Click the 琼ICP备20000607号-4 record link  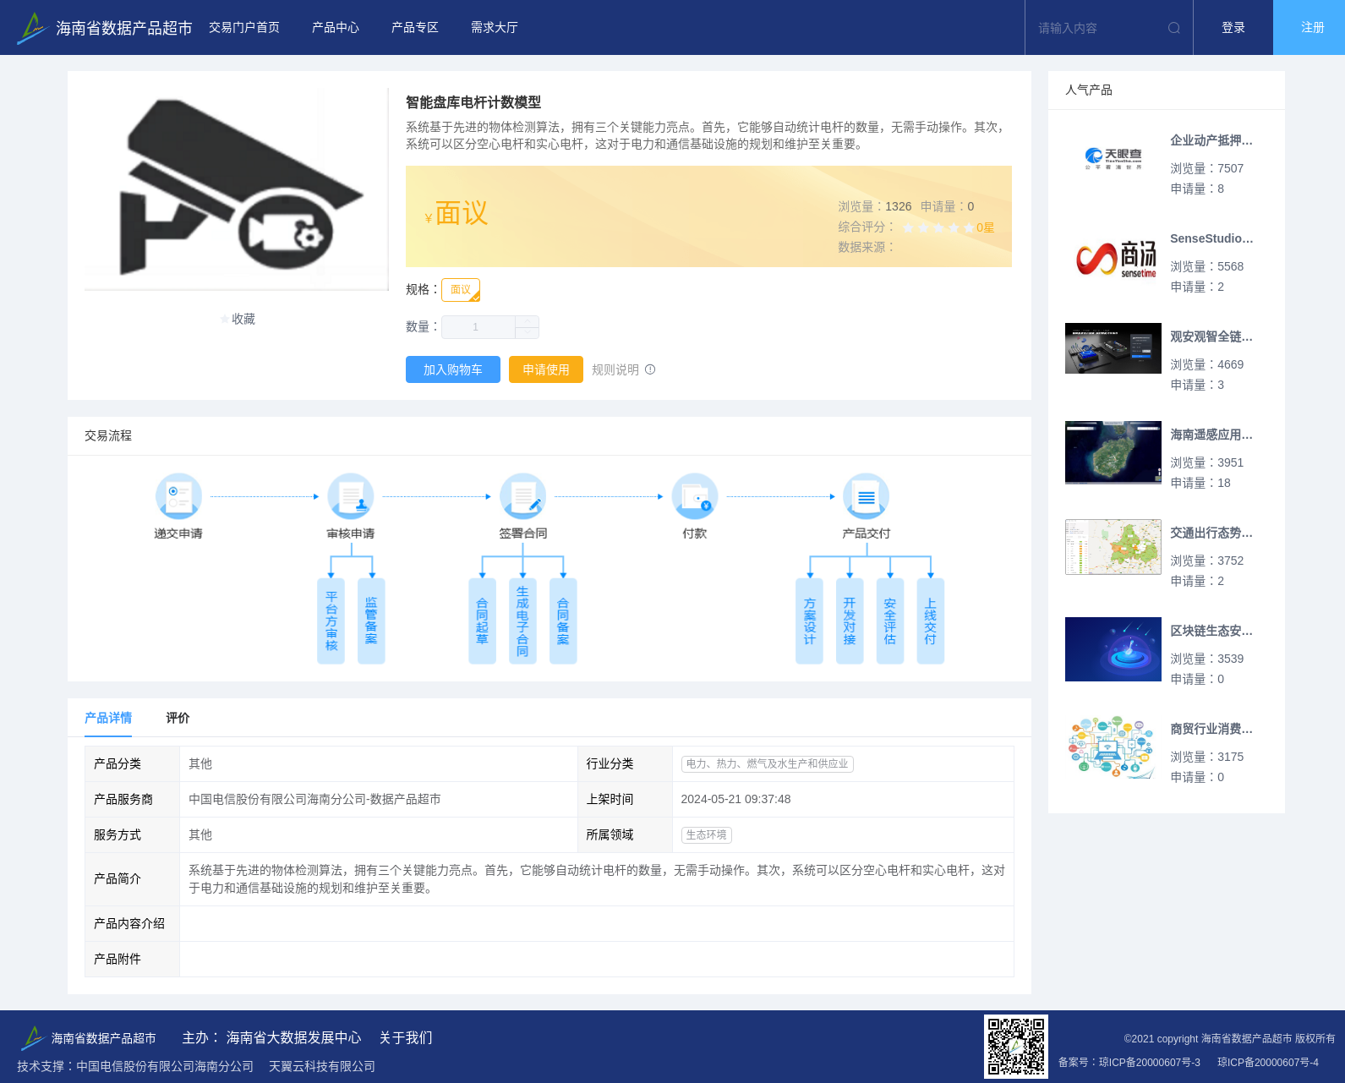1268,1063
